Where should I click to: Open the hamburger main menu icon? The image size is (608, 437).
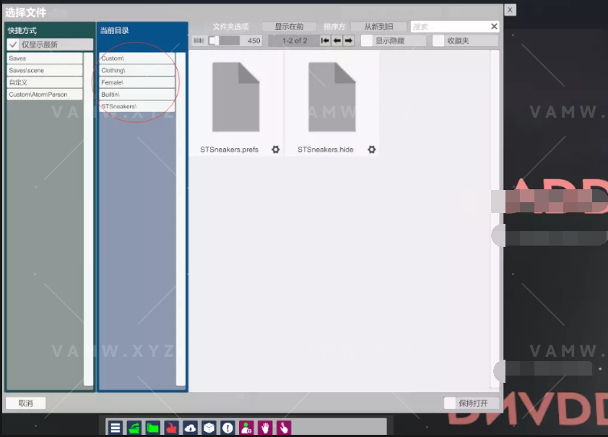(115, 428)
